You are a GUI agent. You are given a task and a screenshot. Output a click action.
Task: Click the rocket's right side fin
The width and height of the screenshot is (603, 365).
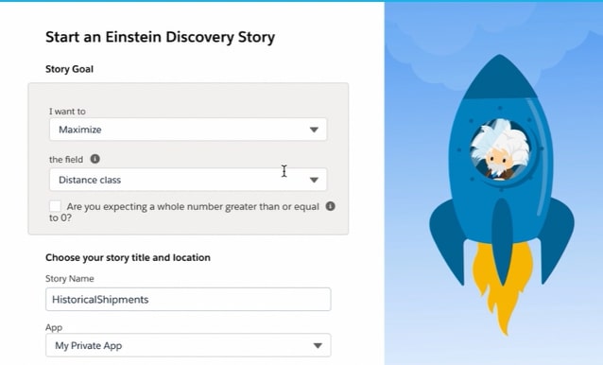tap(557, 240)
